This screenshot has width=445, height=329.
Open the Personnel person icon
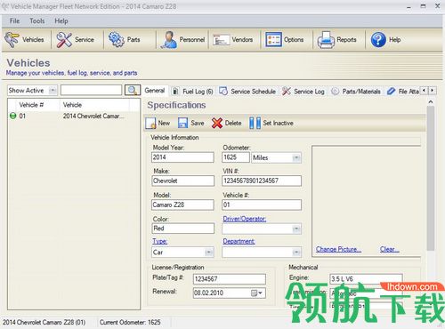(168, 39)
